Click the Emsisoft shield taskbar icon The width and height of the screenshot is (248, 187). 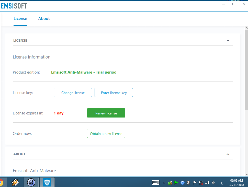[47, 182]
